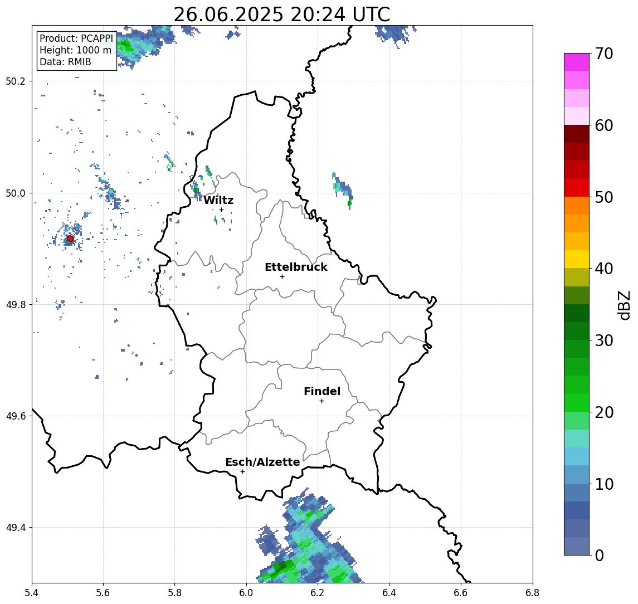Click the dBZ colorbar axis label
Image resolution: width=638 pixels, height=604 pixels.
(x=624, y=305)
